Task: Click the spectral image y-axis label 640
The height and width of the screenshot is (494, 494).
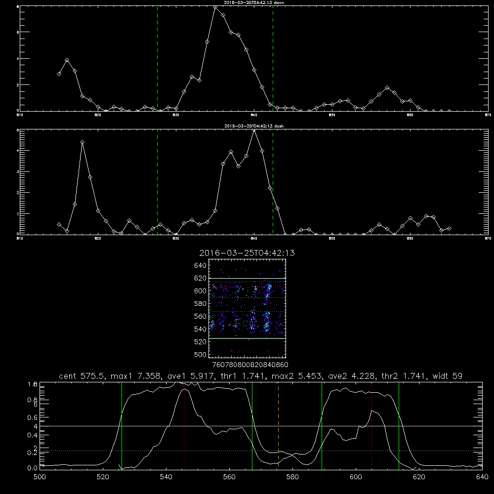Action: coord(201,265)
